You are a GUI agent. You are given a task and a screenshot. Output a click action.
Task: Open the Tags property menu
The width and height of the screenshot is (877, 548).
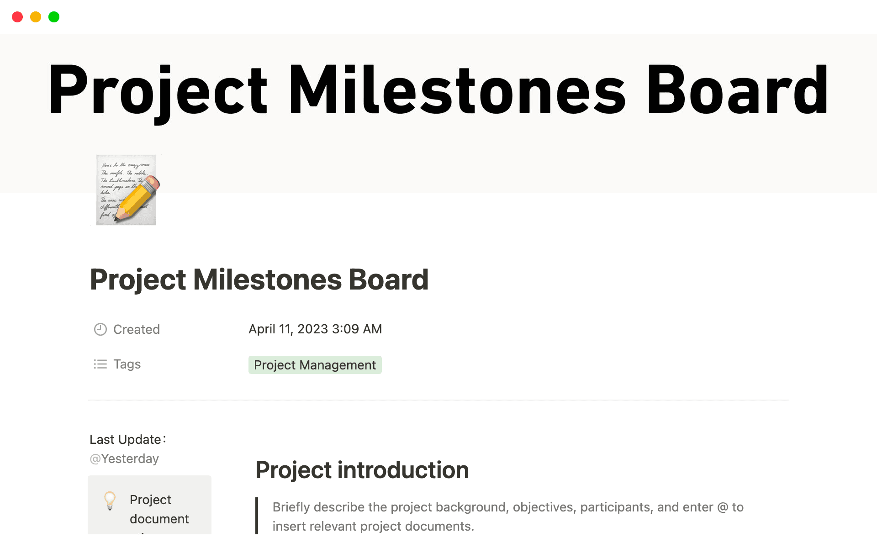coord(127,364)
